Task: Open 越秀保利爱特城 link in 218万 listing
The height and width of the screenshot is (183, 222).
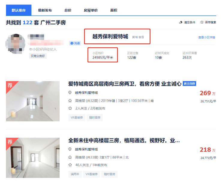Action: tap(86, 149)
